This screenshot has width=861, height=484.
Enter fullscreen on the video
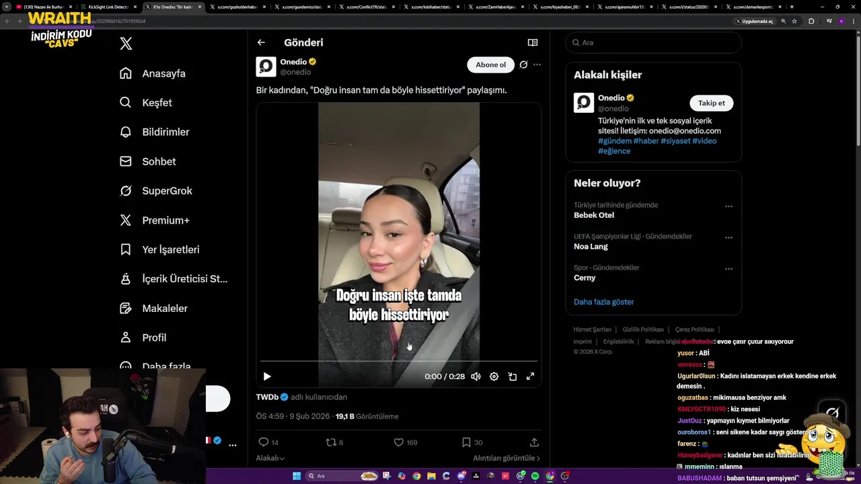530,376
